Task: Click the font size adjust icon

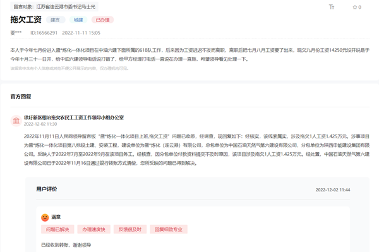Action: click(x=332, y=7)
